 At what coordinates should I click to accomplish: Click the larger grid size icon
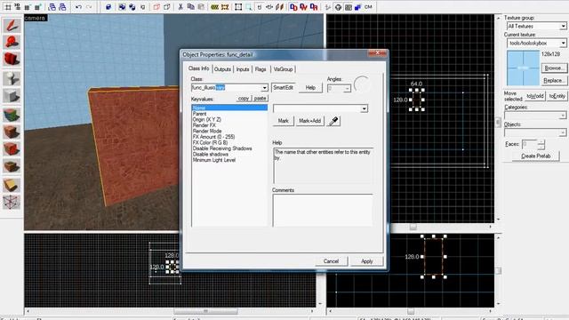point(37,7)
